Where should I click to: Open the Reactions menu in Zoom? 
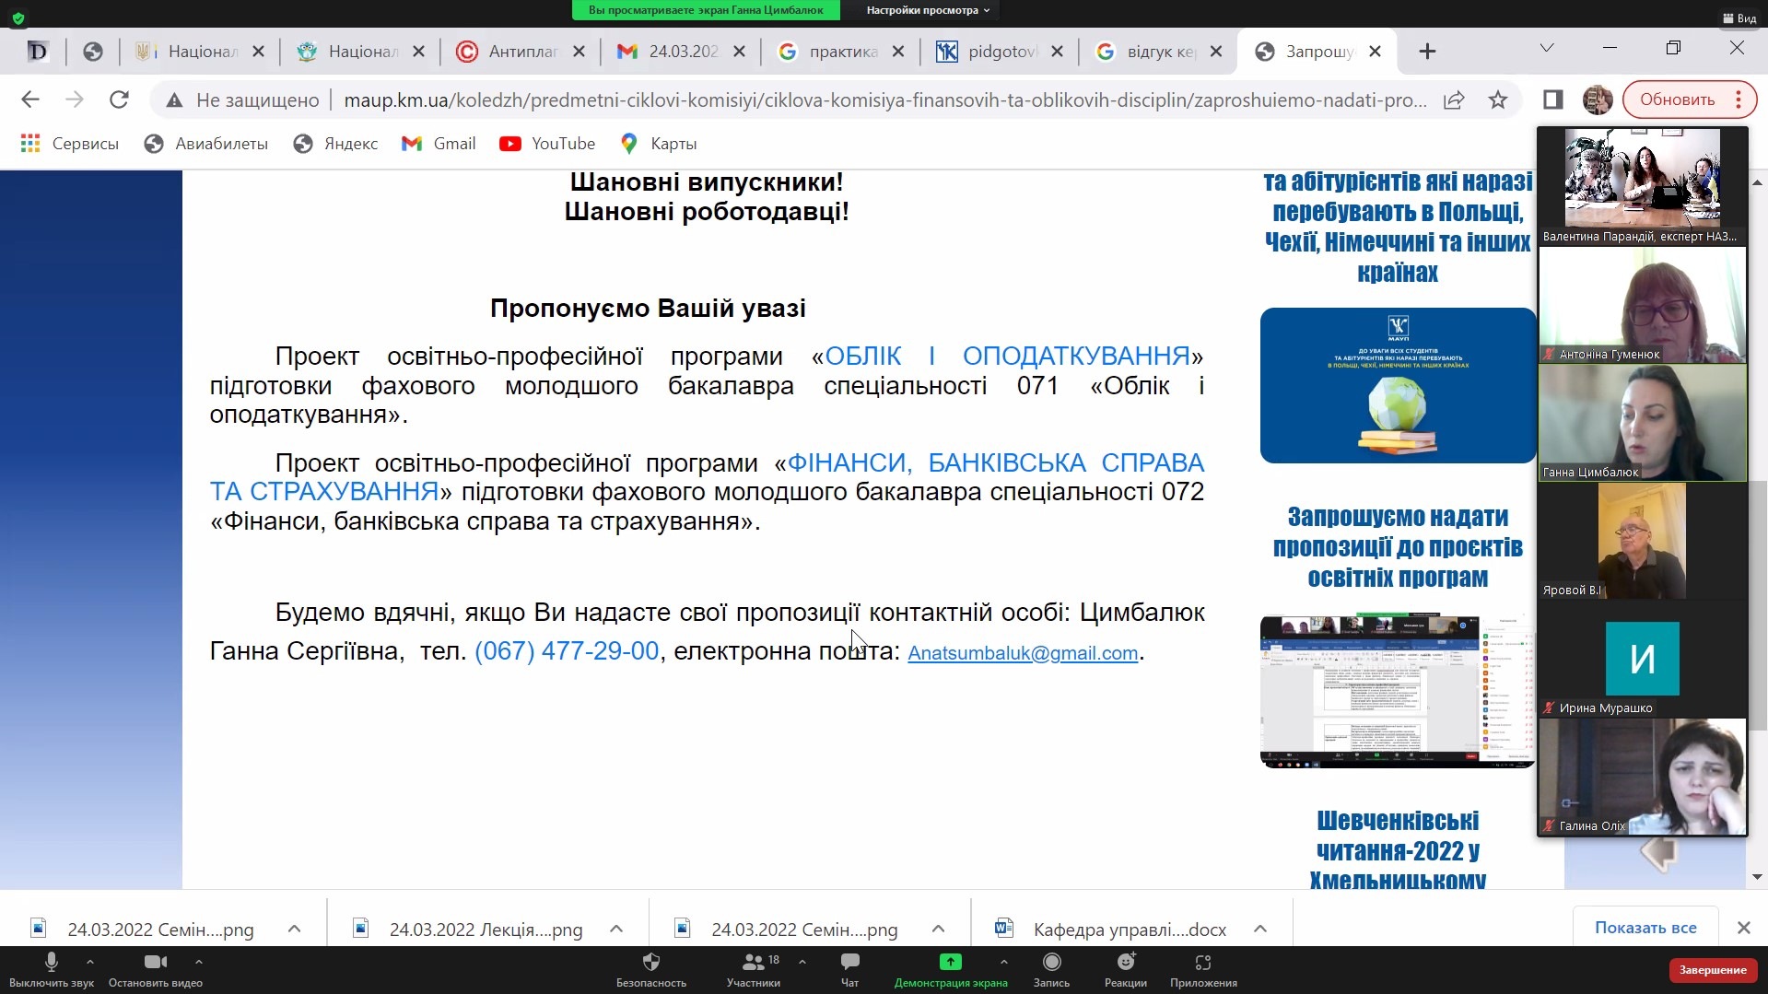point(1125,969)
